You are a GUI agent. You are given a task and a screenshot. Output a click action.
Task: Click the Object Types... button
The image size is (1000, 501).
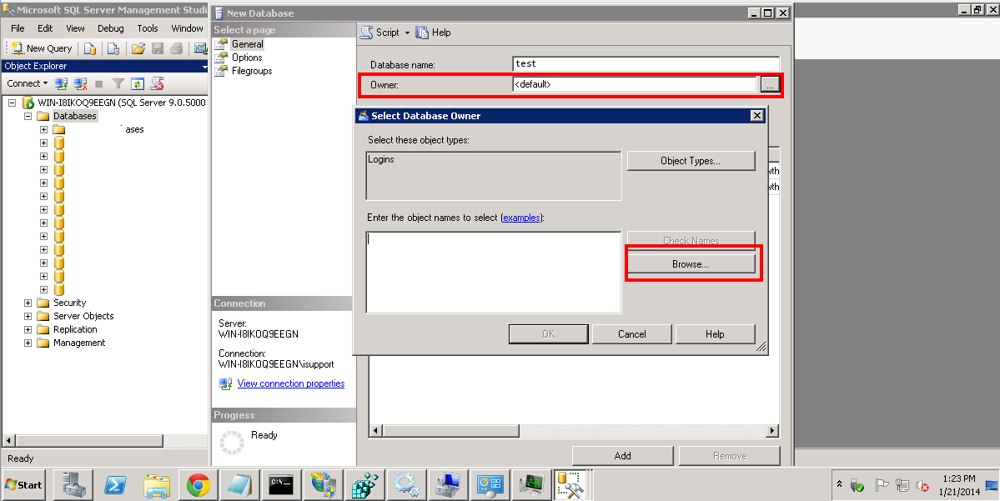pyautogui.click(x=691, y=161)
